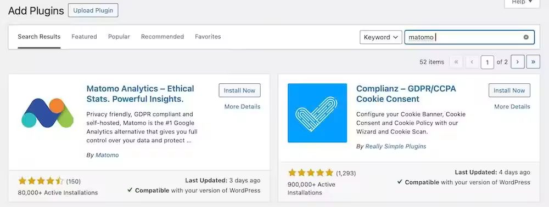Click the Matomo Analytics logo thumbnail
Viewport: 549px width, 207px height.
click(47, 113)
